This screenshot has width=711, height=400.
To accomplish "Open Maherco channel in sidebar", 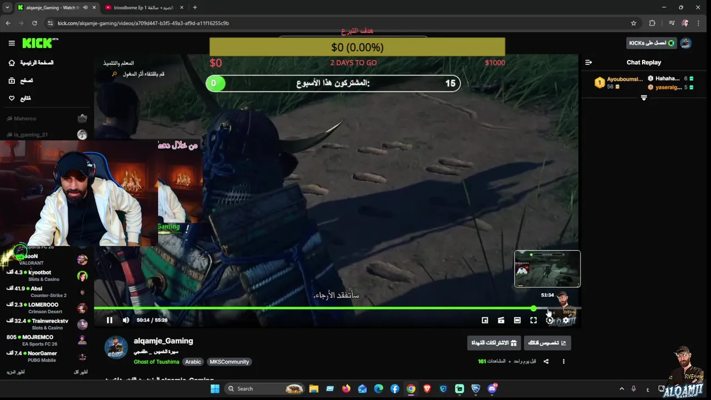I will pyautogui.click(x=47, y=118).
